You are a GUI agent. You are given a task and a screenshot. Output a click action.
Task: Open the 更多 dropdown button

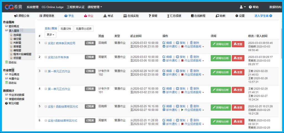point(50,35)
